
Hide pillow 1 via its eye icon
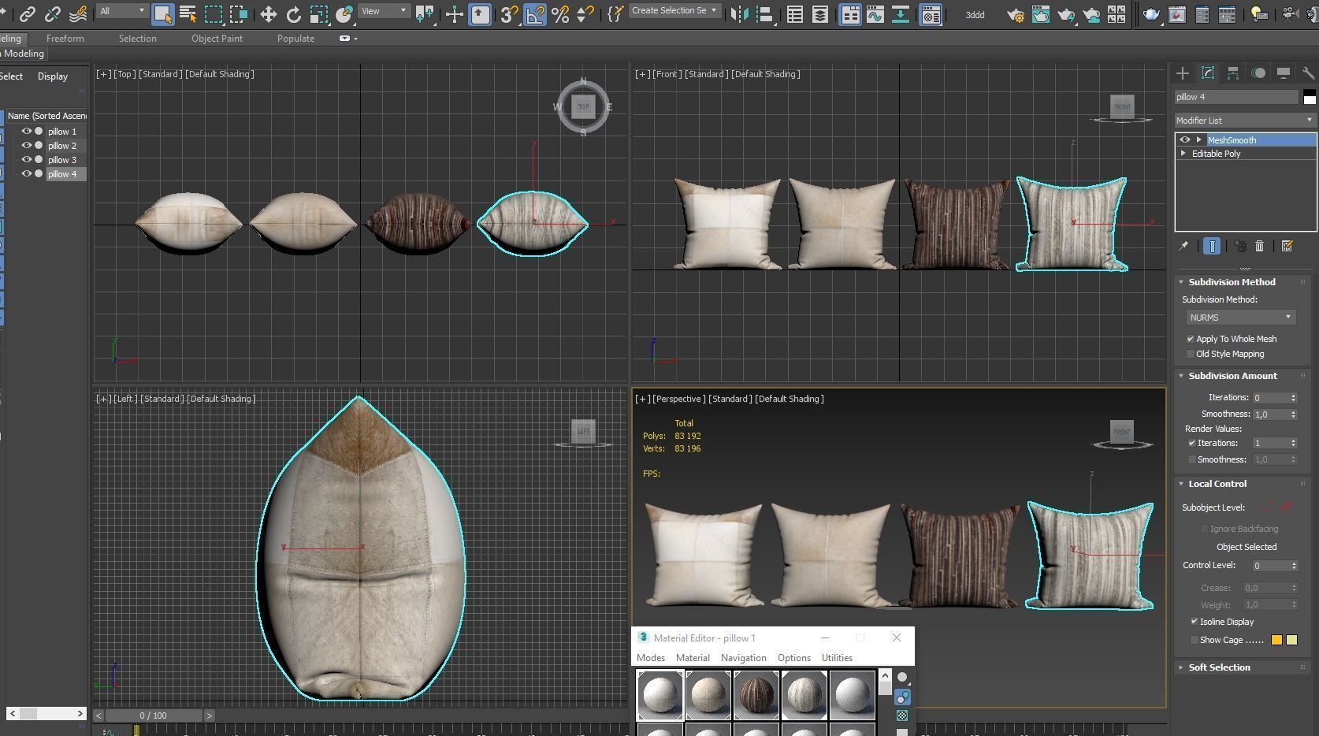coord(27,132)
